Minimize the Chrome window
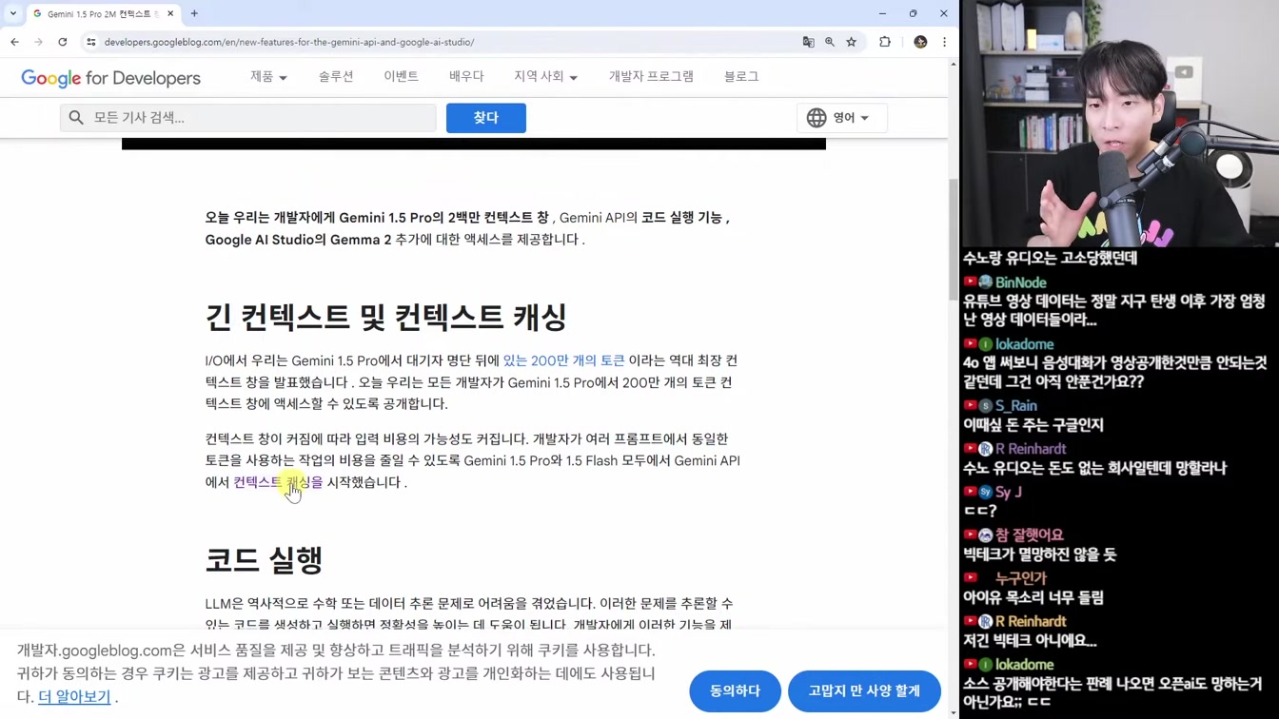 (882, 13)
